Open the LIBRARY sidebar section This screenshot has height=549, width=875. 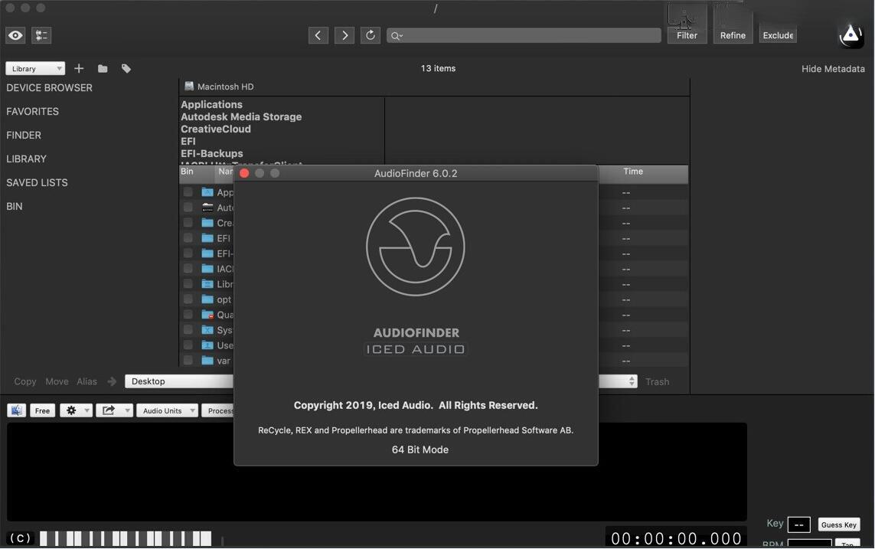pos(26,159)
